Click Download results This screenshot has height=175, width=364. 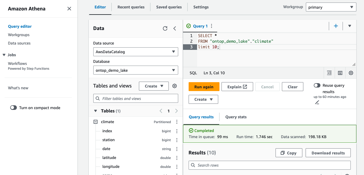pos(328,153)
